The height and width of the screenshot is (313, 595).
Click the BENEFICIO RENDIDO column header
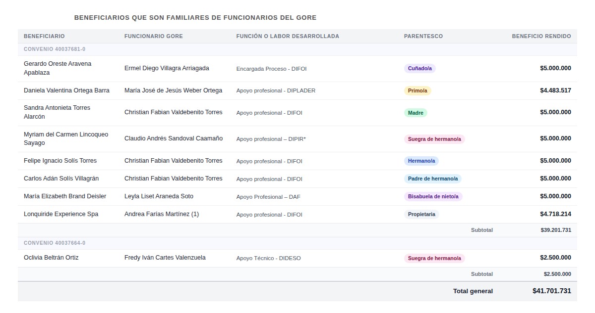tap(541, 36)
